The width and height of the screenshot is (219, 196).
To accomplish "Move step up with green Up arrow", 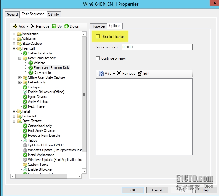I will (54, 26).
